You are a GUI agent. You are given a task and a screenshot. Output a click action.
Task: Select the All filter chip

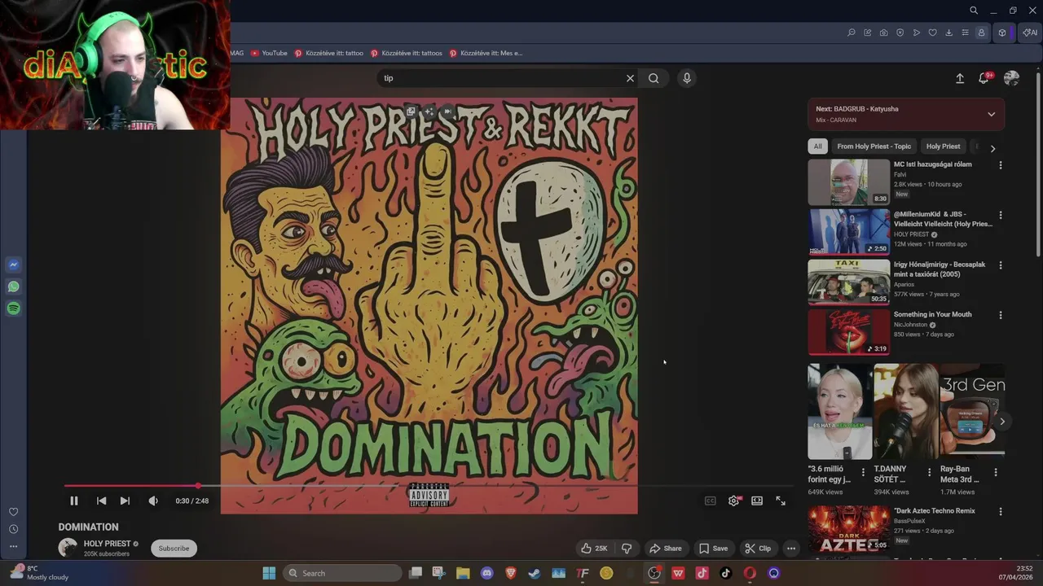[x=817, y=146]
